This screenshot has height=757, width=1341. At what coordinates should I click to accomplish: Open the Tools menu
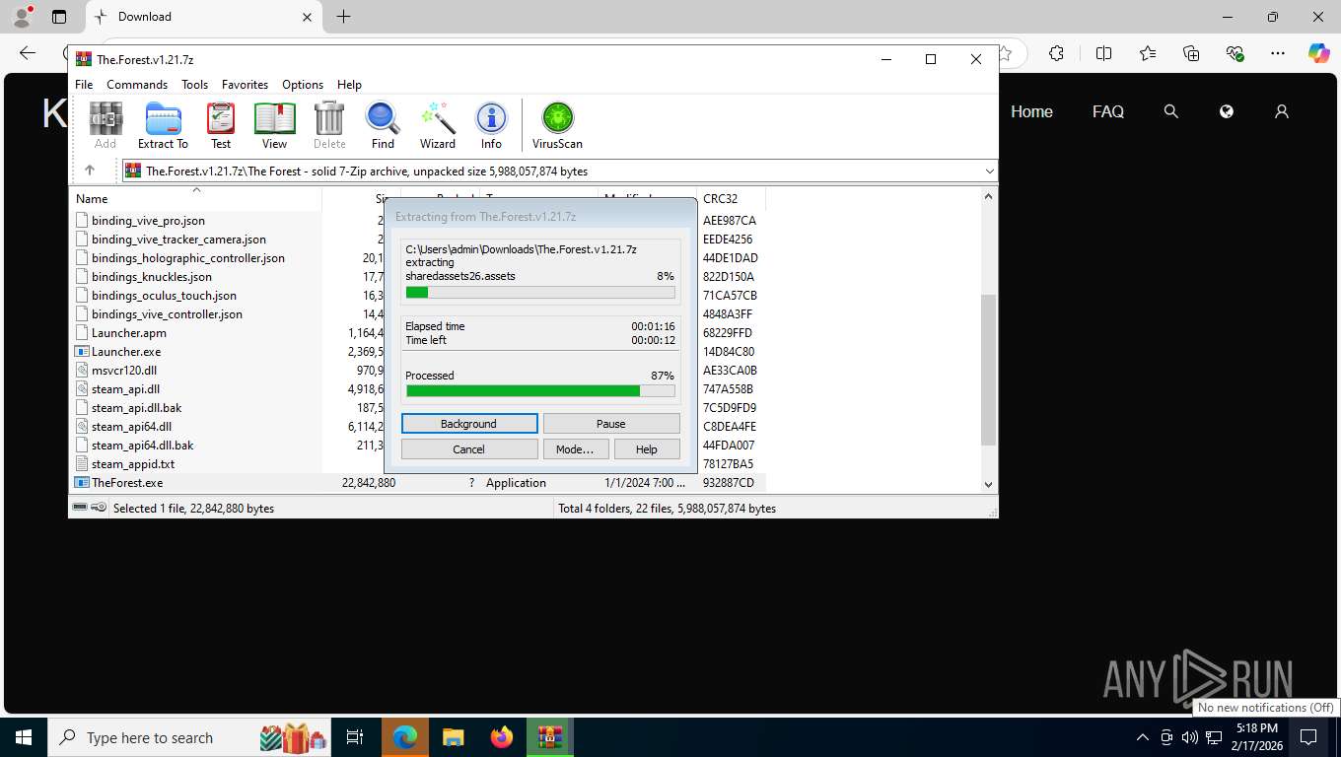coord(194,85)
